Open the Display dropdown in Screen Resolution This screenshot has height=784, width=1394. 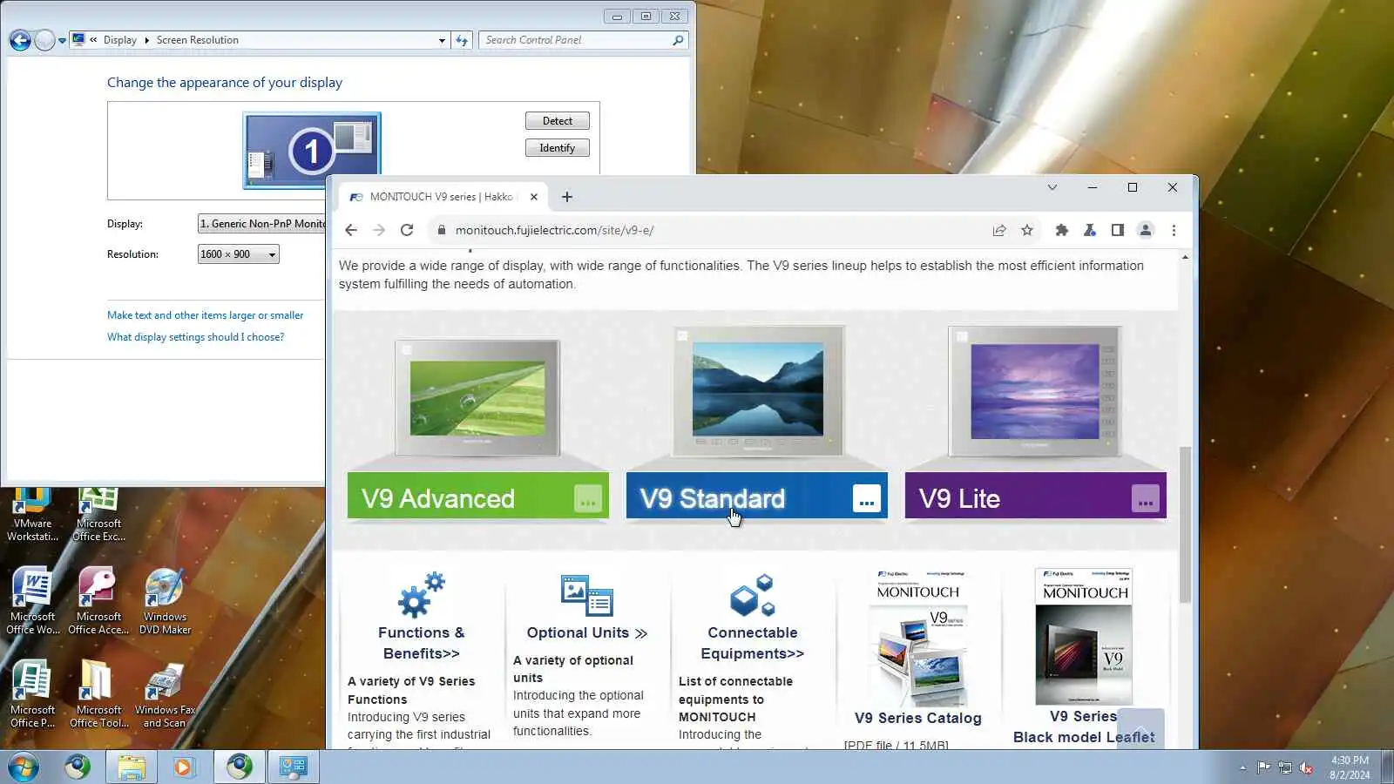point(261,224)
